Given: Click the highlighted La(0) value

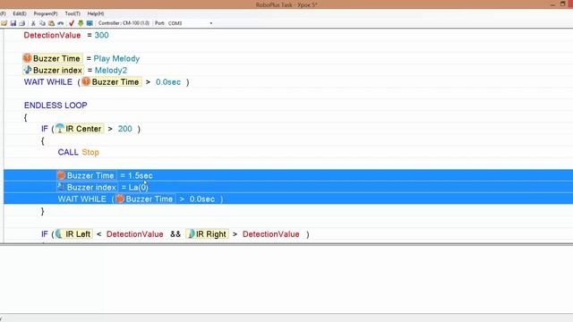Looking at the screenshot, I should tap(139, 187).
